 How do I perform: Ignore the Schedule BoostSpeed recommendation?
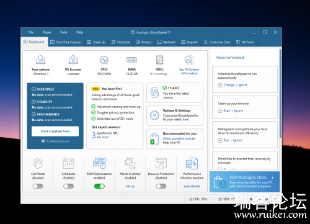[242, 85]
